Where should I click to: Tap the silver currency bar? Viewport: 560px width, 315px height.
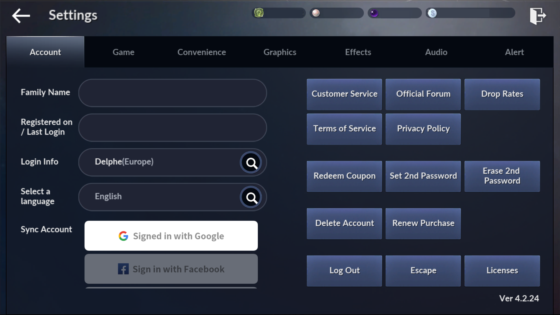470,13
